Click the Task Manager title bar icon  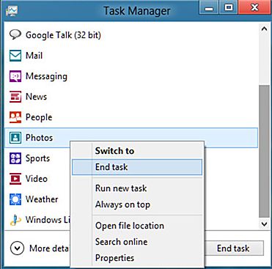coord(12,11)
